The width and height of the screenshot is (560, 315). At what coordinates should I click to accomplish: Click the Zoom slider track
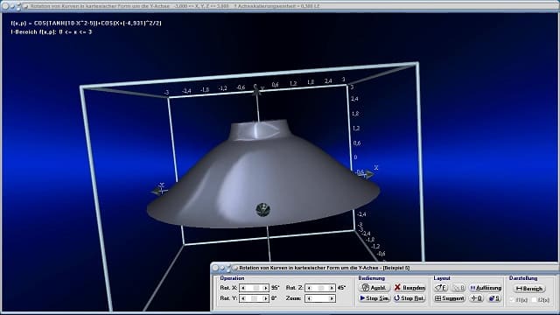320,298
